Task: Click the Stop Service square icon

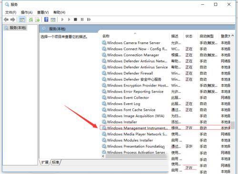Action: 76,19
